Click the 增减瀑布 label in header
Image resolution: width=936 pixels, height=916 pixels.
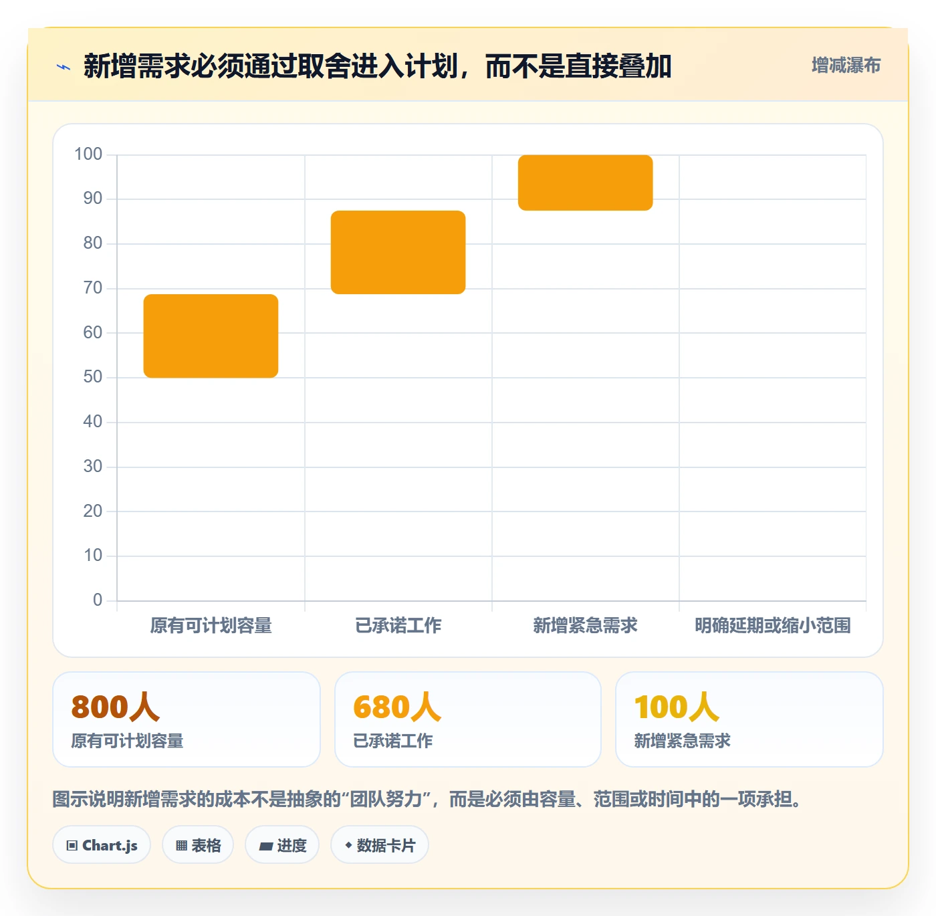pos(846,66)
